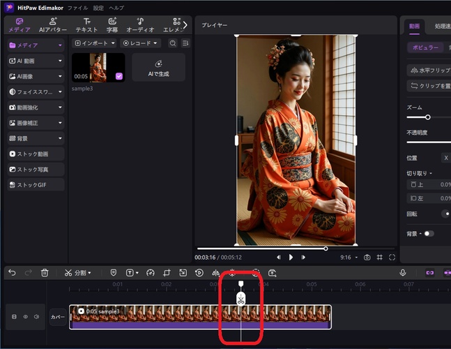Click the playhead marker on ruler
Viewport: 451px width, 349px height.
tap(241, 284)
